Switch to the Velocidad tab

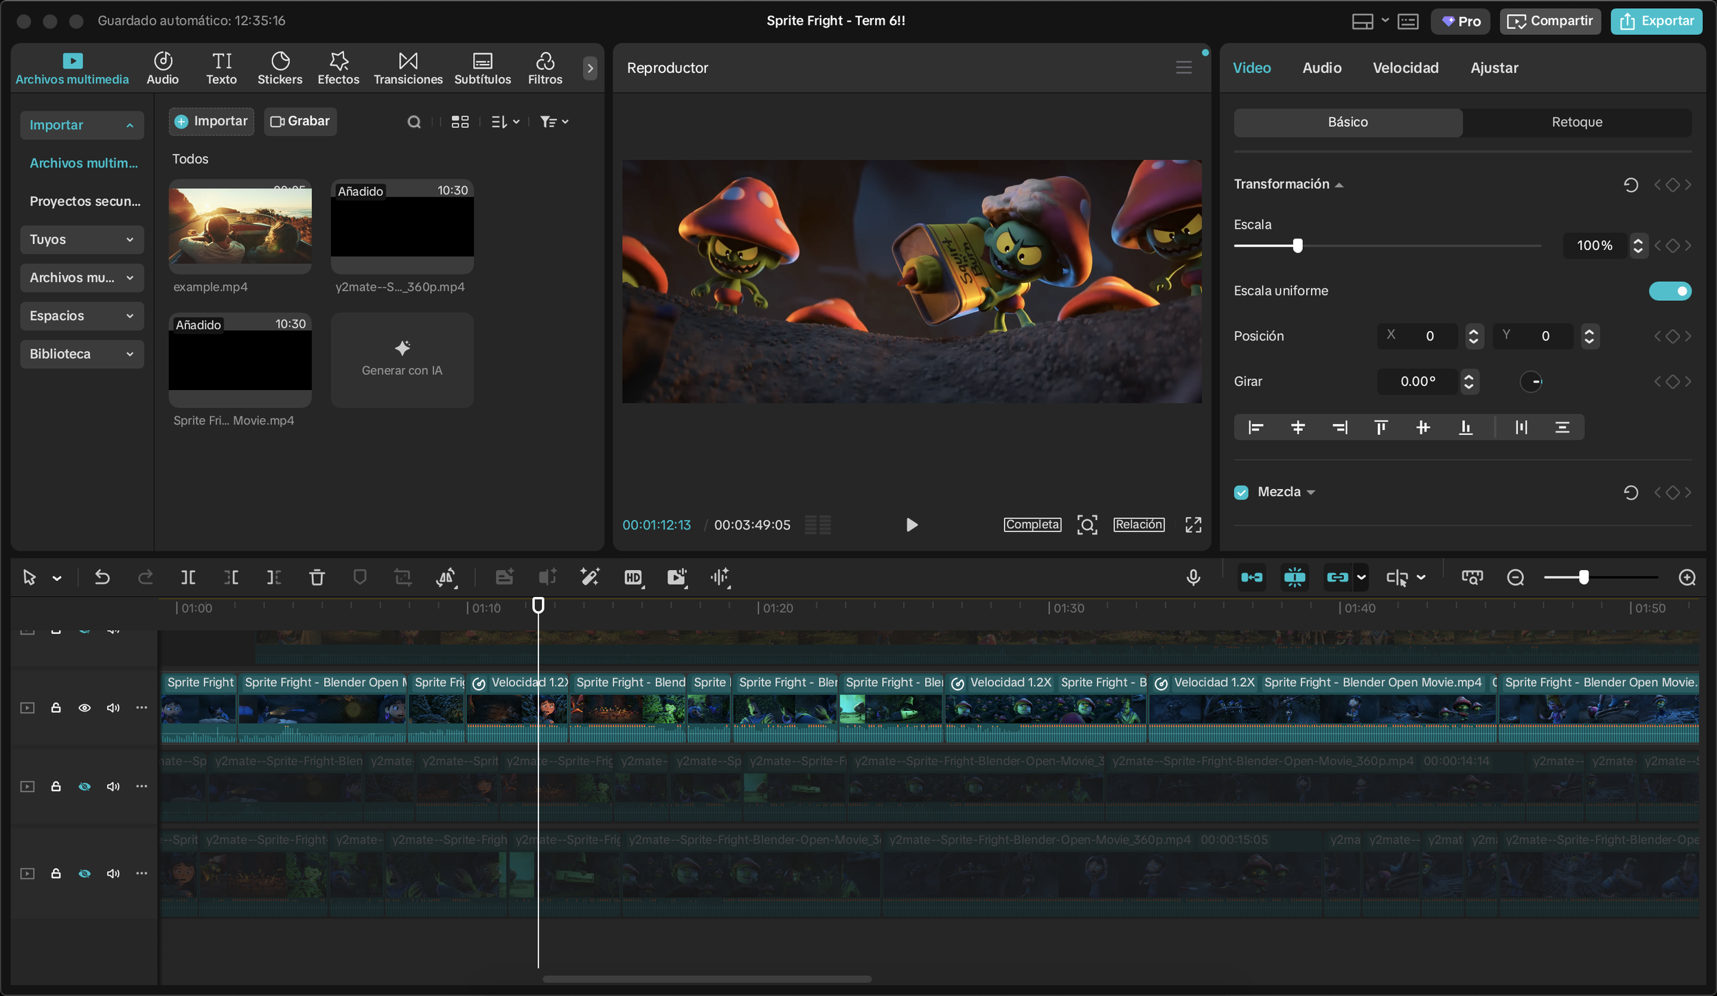1405,67
